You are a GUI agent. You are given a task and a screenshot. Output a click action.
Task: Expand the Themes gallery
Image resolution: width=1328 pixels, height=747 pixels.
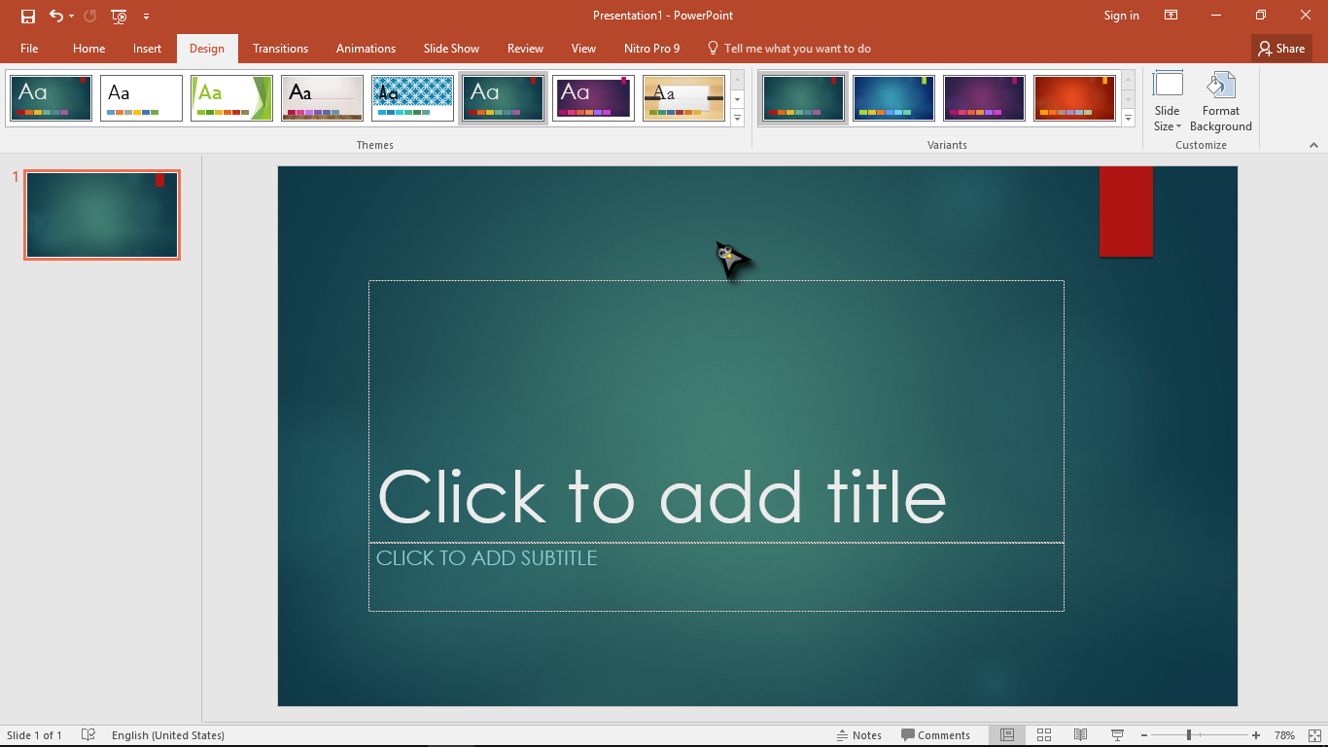[x=737, y=118]
